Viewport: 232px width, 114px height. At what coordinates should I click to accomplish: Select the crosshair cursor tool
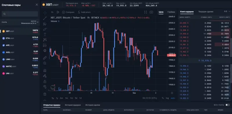(x=45, y=13)
